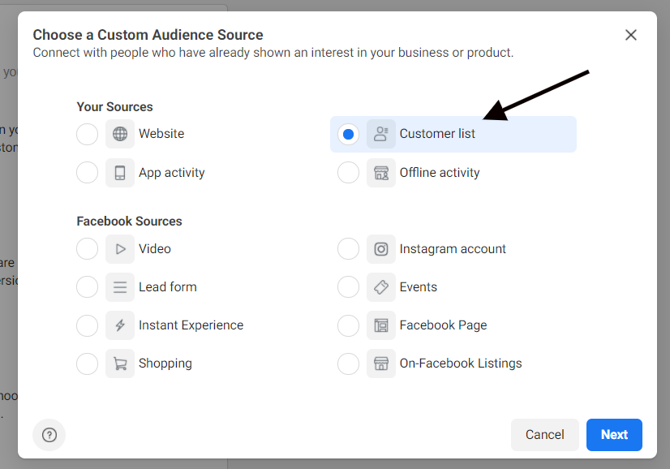Click the Offline activity storefront icon
670x469 pixels.
tap(381, 172)
